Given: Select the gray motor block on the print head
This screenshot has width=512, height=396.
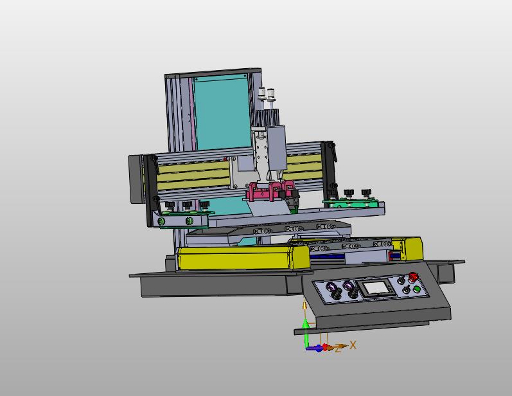Looking at the screenshot, I should pyautogui.click(x=277, y=148).
